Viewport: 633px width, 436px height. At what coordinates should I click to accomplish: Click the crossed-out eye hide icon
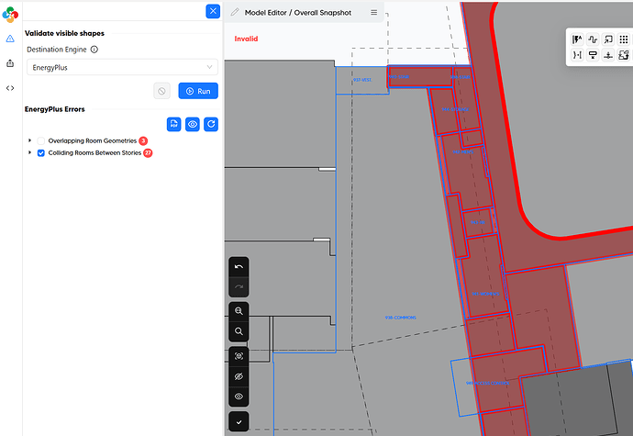click(x=239, y=376)
